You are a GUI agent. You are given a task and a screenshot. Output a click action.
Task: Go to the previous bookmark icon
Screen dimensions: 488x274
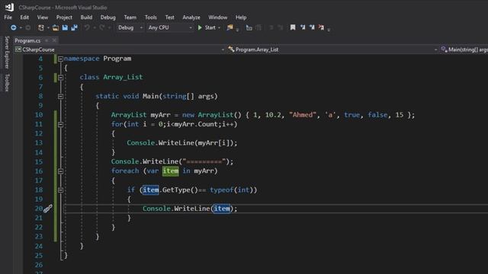point(302,27)
